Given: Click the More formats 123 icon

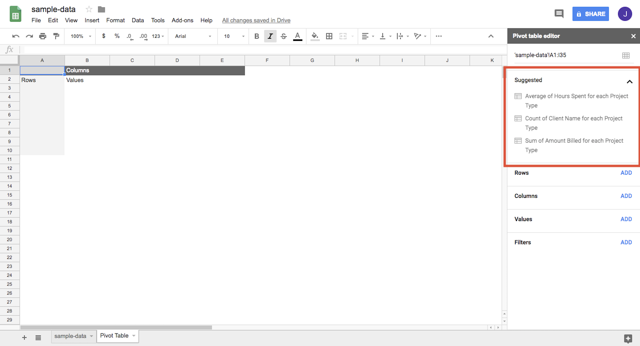Looking at the screenshot, I should pos(158,36).
